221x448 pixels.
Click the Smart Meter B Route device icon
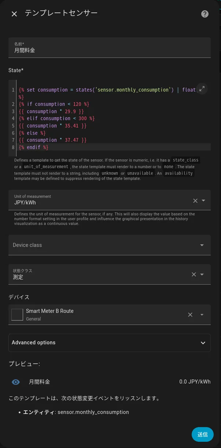[17, 315]
